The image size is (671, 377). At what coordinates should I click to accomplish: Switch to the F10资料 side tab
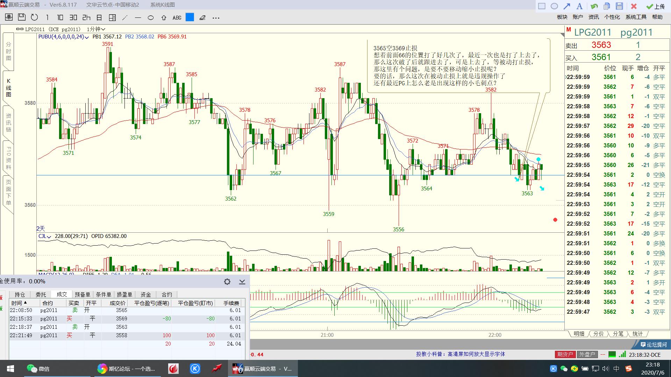click(8, 158)
